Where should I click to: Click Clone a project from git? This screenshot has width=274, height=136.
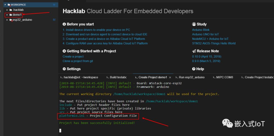pyautogui.click(x=78, y=61)
